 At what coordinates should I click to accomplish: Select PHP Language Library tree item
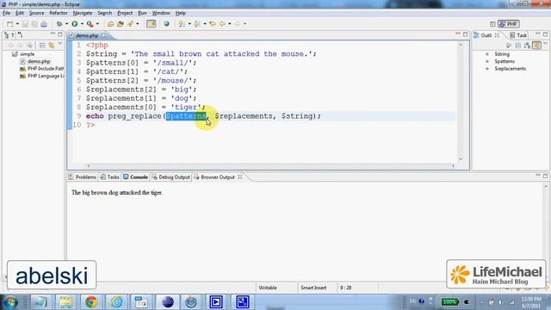42,77
